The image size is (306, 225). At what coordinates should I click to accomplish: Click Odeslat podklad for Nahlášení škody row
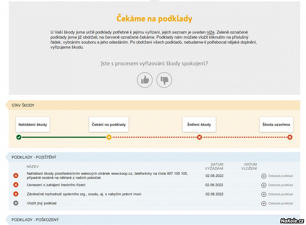point(277,176)
